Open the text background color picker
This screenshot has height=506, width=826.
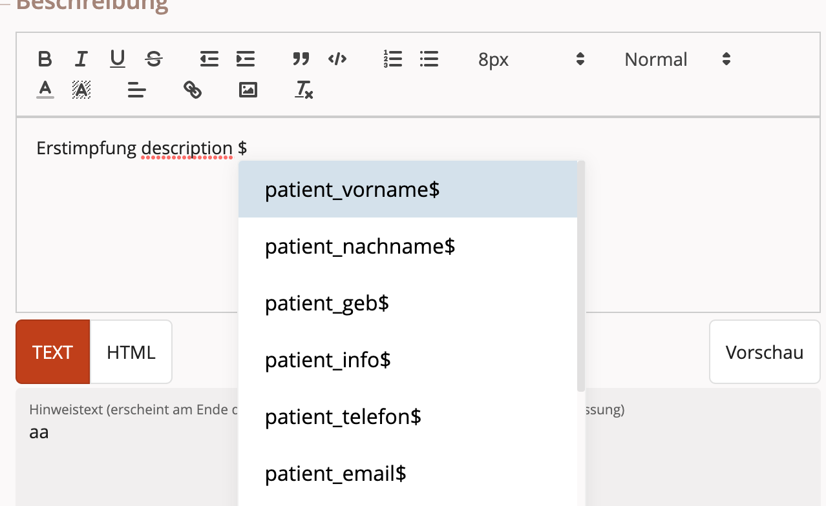point(81,89)
